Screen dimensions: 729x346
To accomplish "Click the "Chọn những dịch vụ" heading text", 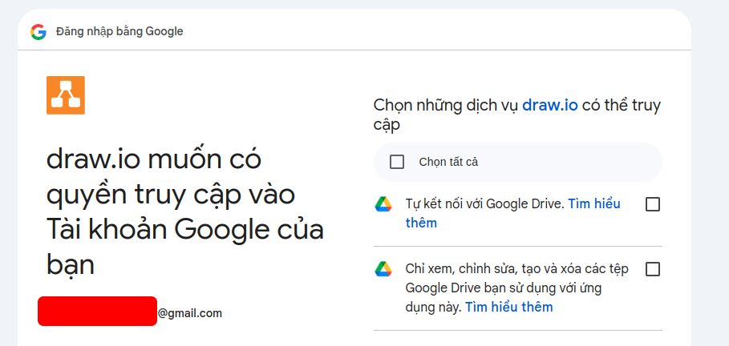I will (447, 106).
